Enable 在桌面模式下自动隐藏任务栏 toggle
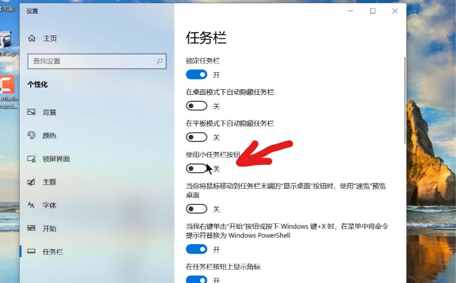456x283 pixels. [x=197, y=106]
